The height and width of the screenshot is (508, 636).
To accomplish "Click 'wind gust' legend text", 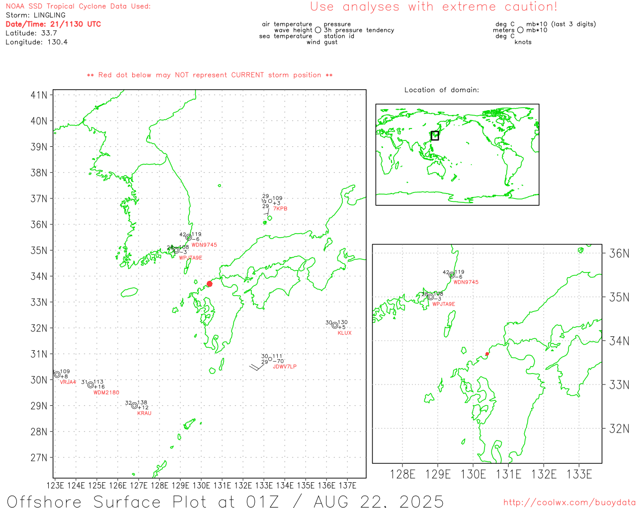I will coord(322,42).
